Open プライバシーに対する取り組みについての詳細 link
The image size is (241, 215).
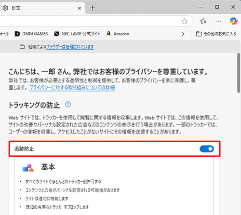tap(72, 88)
